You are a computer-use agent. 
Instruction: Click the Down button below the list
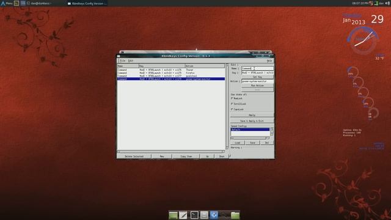[221, 156]
